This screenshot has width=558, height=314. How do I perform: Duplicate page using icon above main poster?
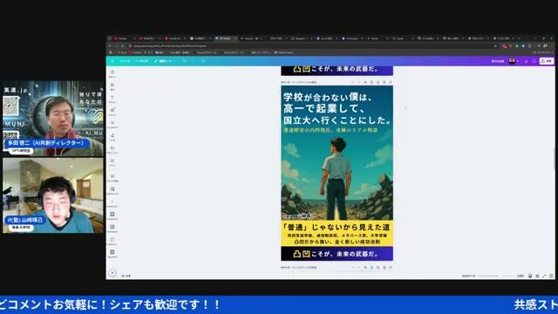378,82
